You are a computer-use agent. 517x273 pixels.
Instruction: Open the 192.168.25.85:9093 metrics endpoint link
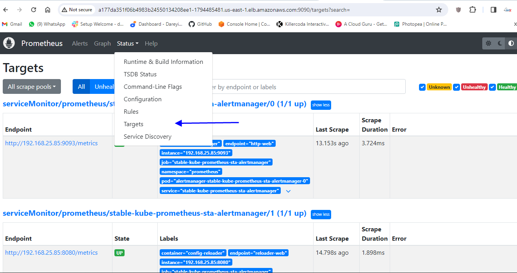click(x=51, y=143)
